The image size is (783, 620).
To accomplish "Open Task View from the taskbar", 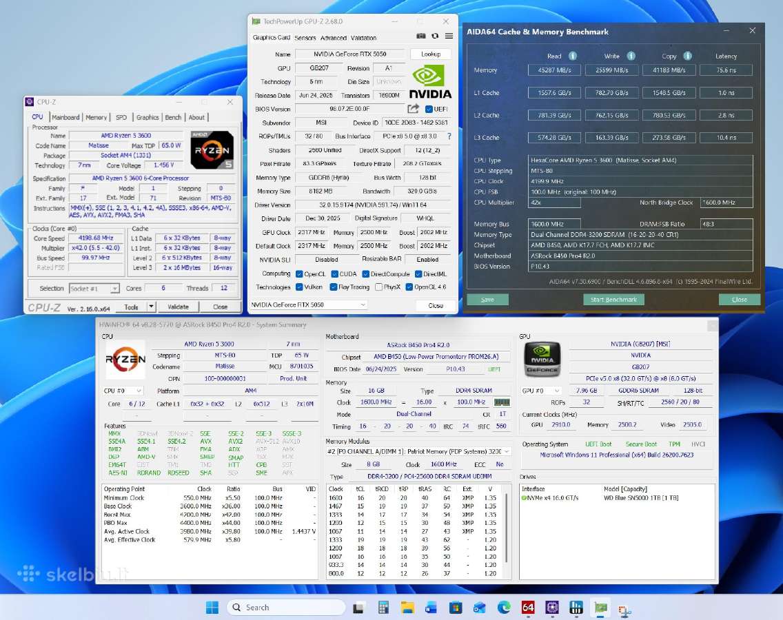I will pos(358,608).
